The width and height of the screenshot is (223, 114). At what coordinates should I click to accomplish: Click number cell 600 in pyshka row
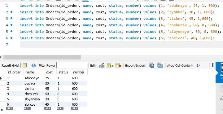pyautogui.click(x=79, y=83)
